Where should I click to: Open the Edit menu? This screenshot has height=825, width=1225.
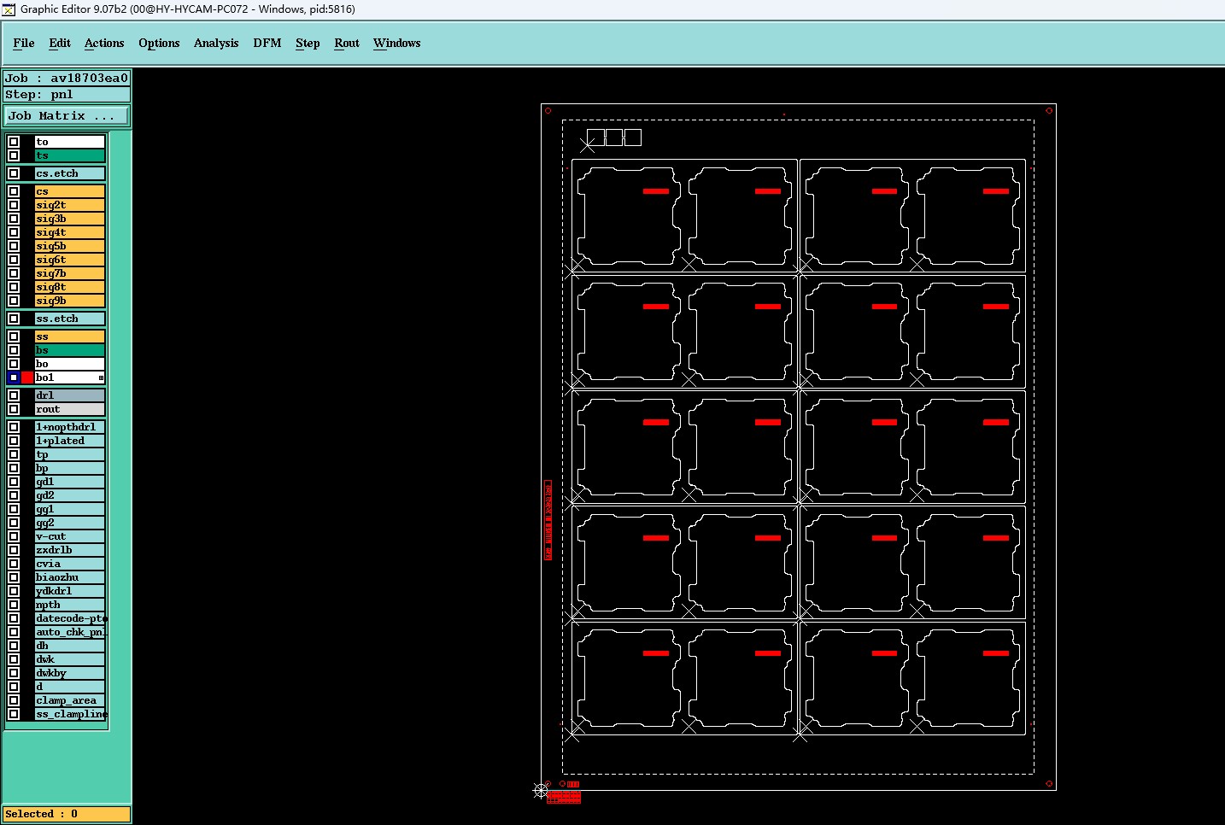(60, 44)
